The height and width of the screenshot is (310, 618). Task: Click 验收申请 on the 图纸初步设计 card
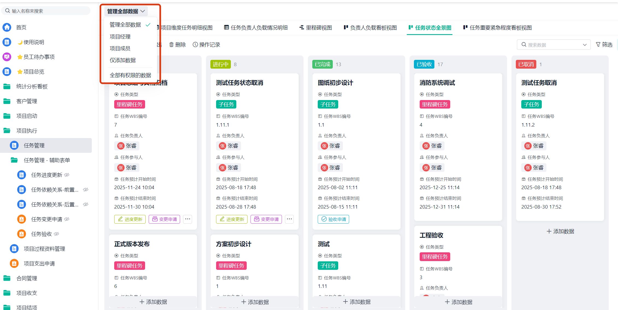click(333, 219)
